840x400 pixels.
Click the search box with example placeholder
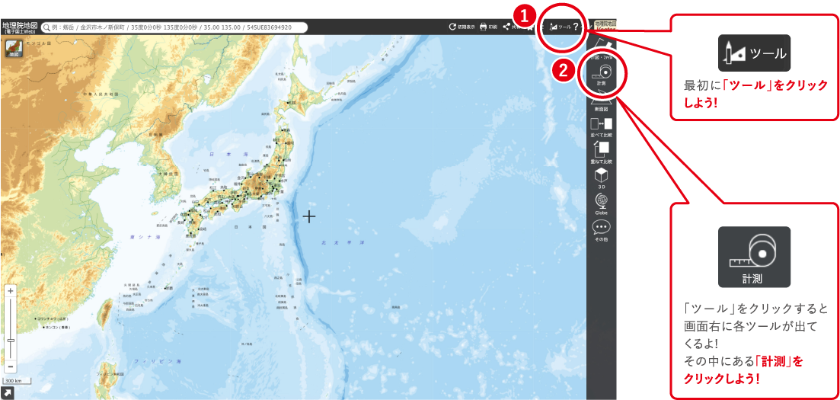174,27
